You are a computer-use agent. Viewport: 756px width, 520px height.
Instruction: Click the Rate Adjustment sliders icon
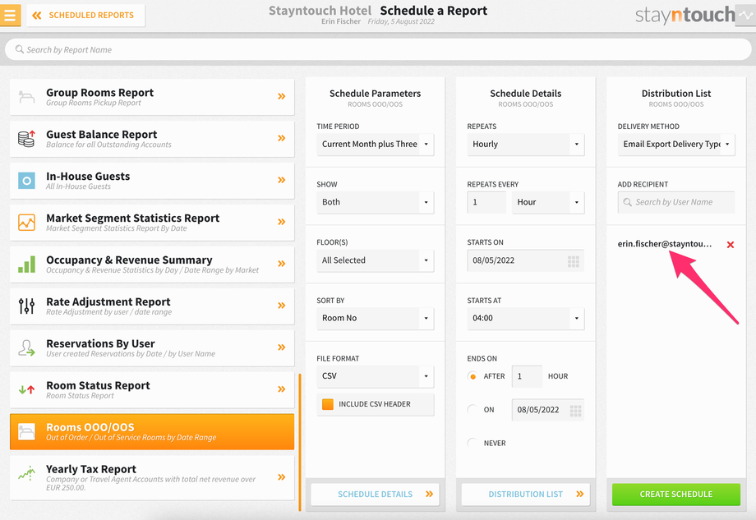26,306
